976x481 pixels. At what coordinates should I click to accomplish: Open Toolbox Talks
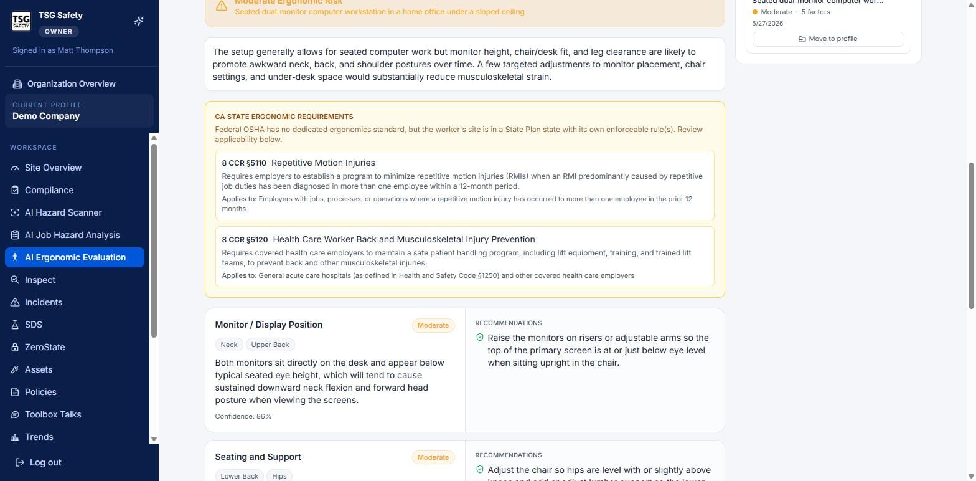(75, 414)
